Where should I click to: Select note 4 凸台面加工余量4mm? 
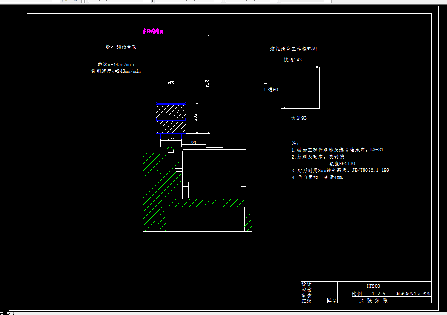tap(317, 177)
